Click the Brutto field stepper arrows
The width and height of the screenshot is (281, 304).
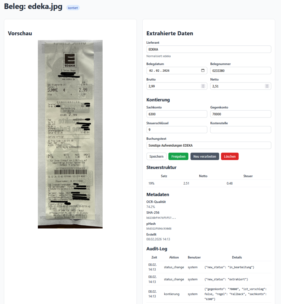coord(203,86)
